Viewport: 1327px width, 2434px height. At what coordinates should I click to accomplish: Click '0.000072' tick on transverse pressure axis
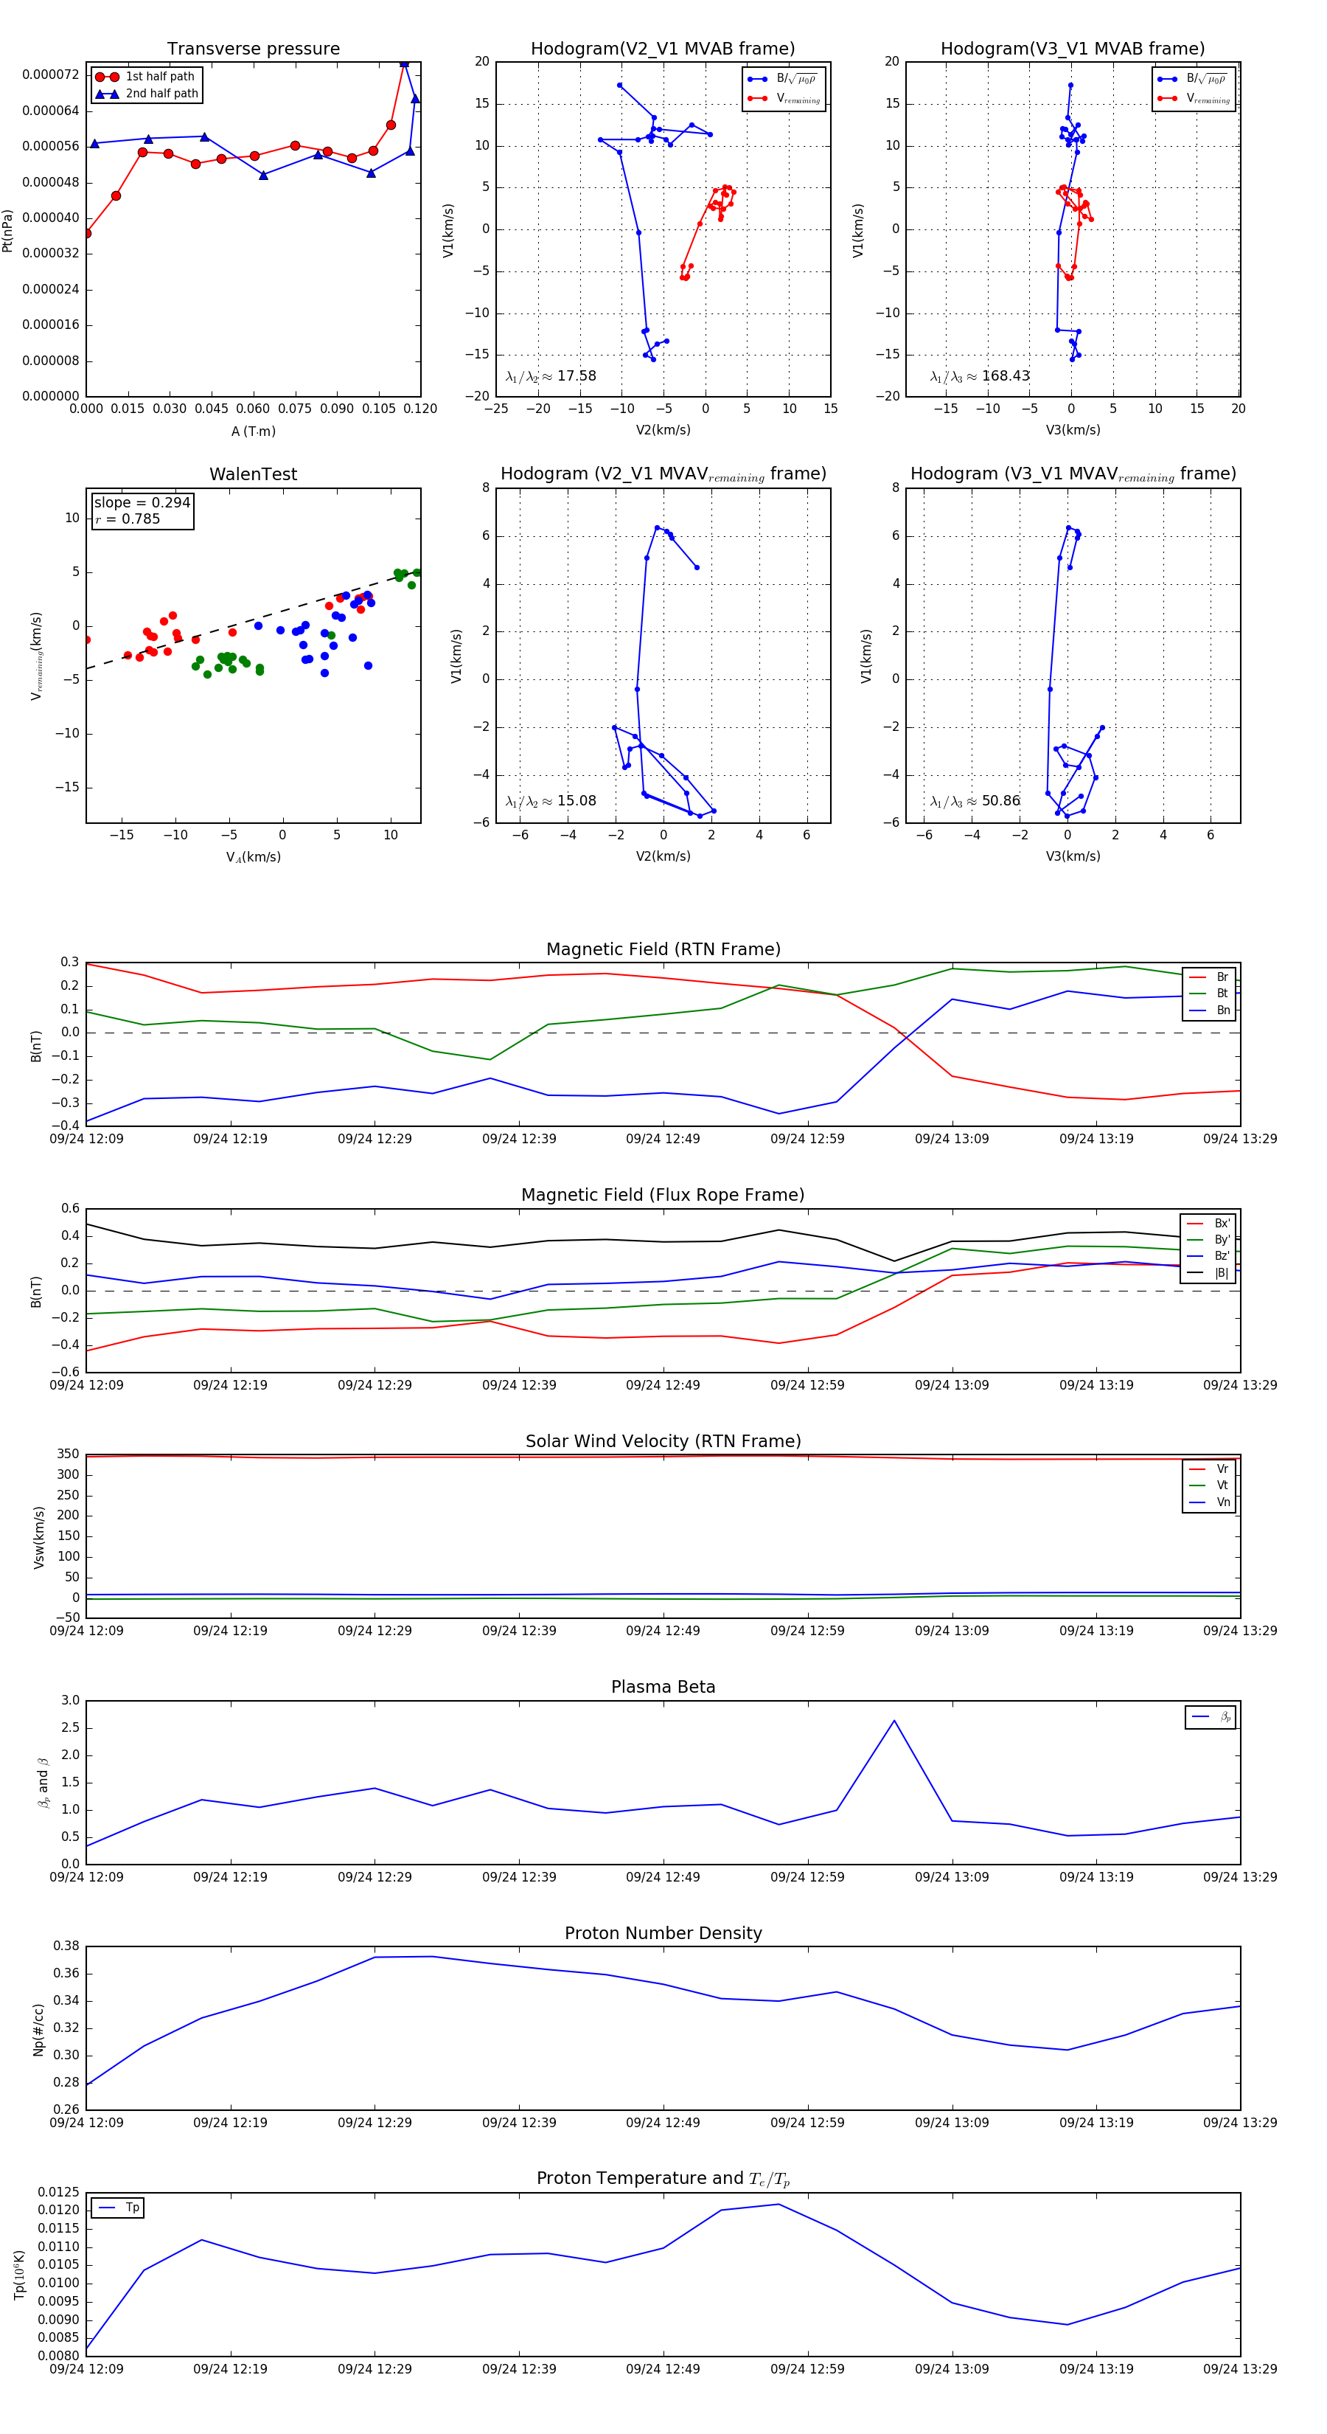51,74
